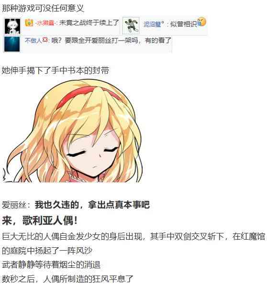Click the line 数秒之后，人偶所制造的狂风平息了
267x287 pixels.
click(67, 279)
